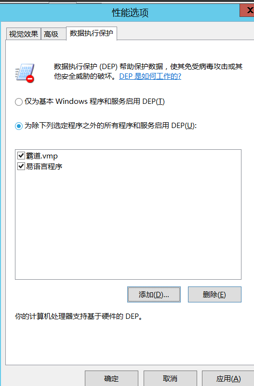254x386 pixels.
Task: Toggle the 易语言程序 checkbox
Action: (21, 166)
